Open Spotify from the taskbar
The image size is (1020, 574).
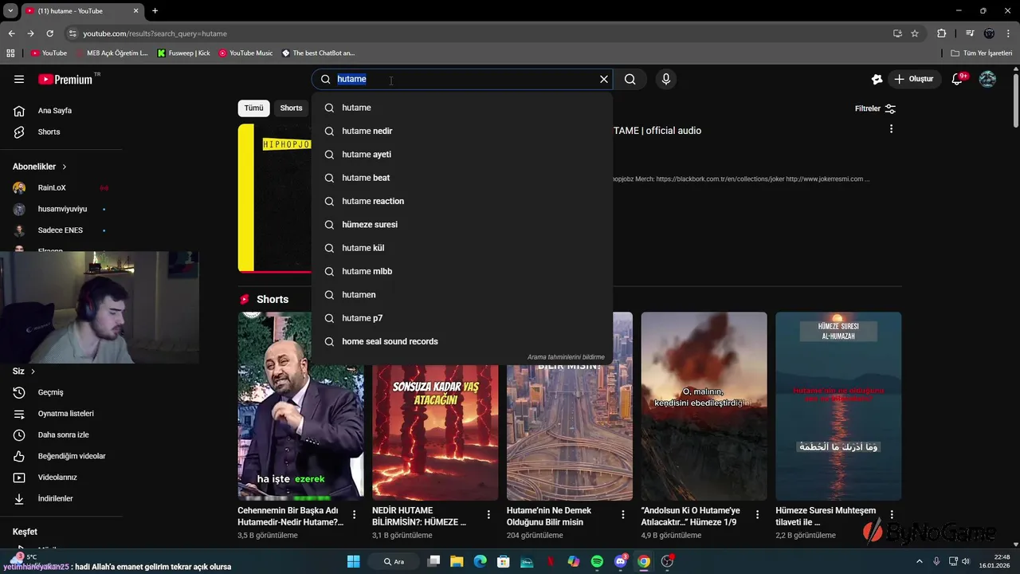point(597,561)
